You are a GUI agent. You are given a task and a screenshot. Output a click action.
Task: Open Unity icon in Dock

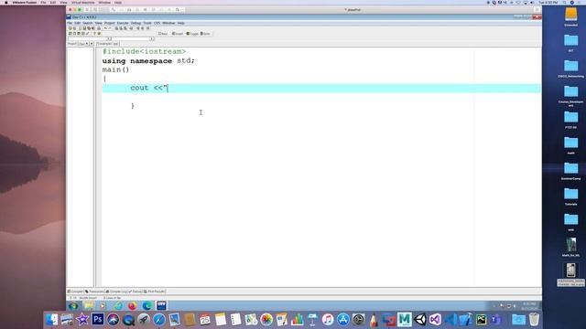coord(419,320)
